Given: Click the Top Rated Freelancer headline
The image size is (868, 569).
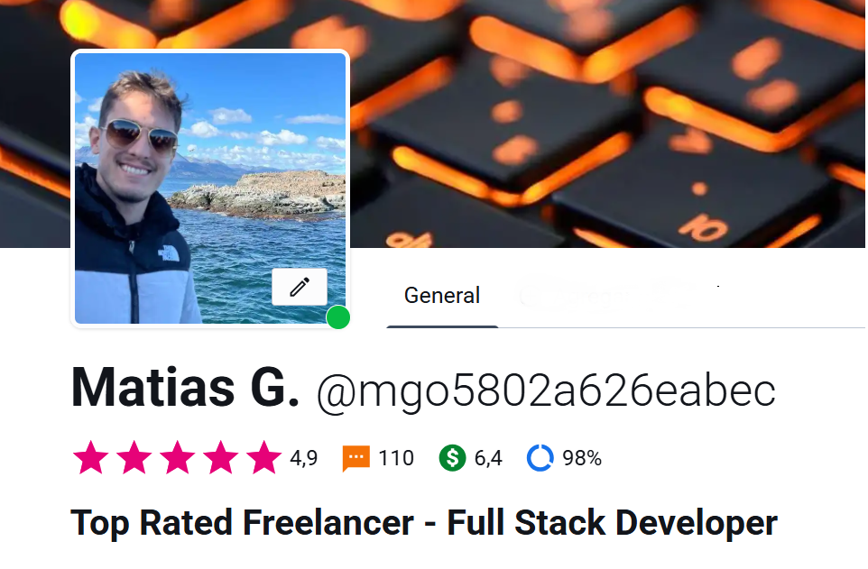Looking at the screenshot, I should click(x=424, y=523).
